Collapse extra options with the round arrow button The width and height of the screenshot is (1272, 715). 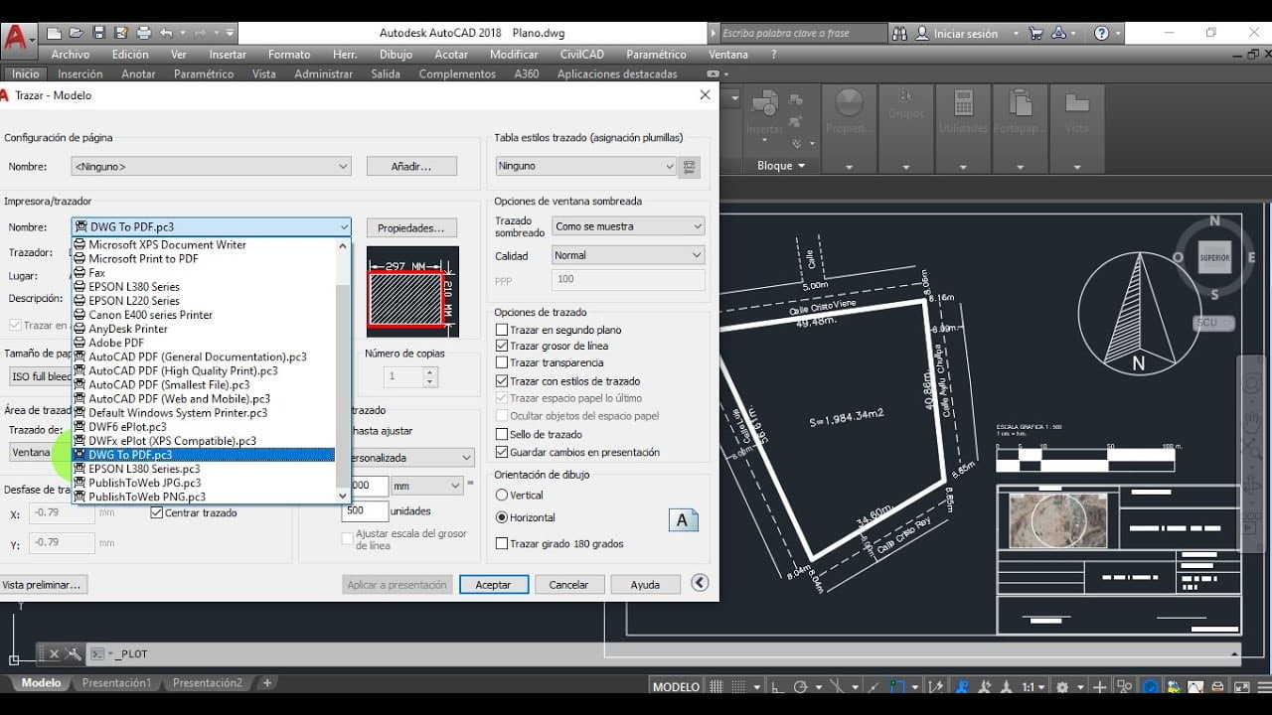tap(700, 584)
